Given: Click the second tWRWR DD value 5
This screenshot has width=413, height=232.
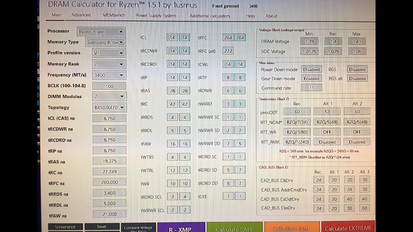Looking at the screenshot, I should click(x=240, y=144).
